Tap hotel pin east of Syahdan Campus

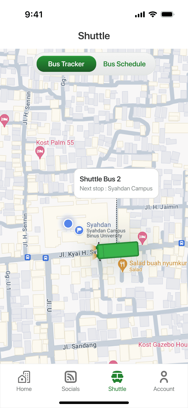pyautogui.click(x=142, y=238)
